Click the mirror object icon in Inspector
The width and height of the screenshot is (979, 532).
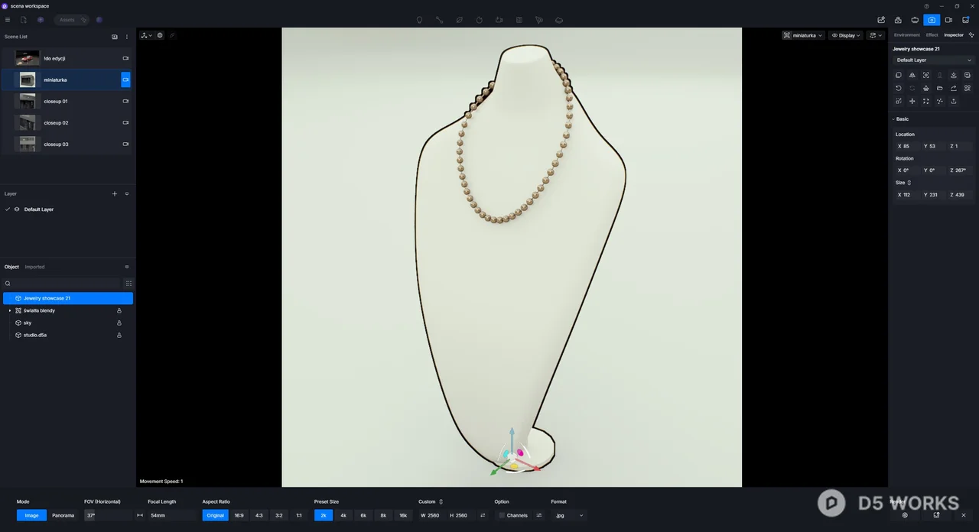pyautogui.click(x=912, y=75)
